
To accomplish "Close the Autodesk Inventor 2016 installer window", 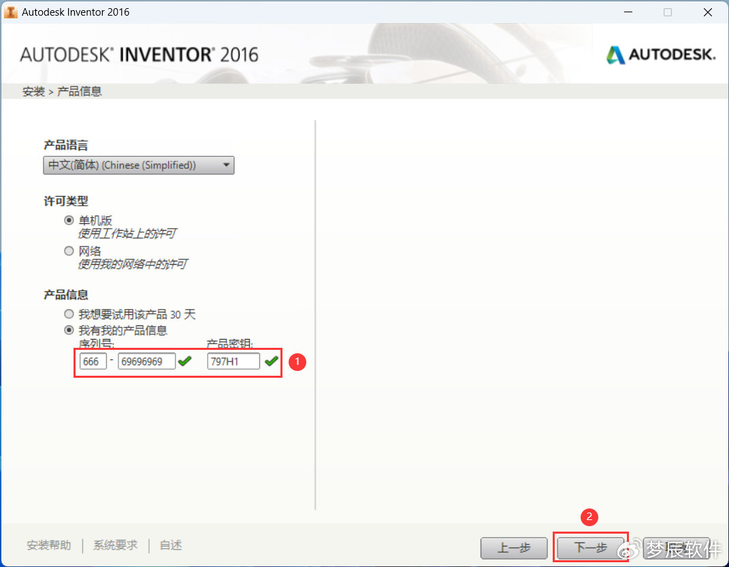I will tap(708, 12).
